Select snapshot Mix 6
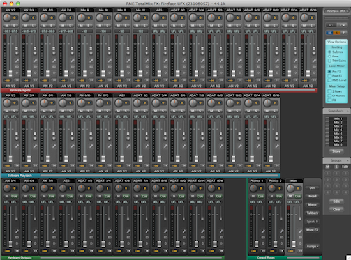The width and height of the screenshot is (351, 260). [x=338, y=137]
